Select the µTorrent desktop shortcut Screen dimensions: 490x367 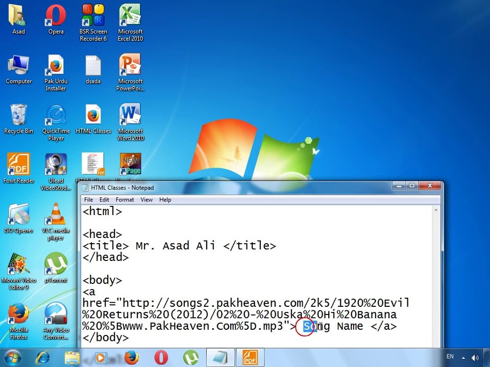pyautogui.click(x=56, y=264)
